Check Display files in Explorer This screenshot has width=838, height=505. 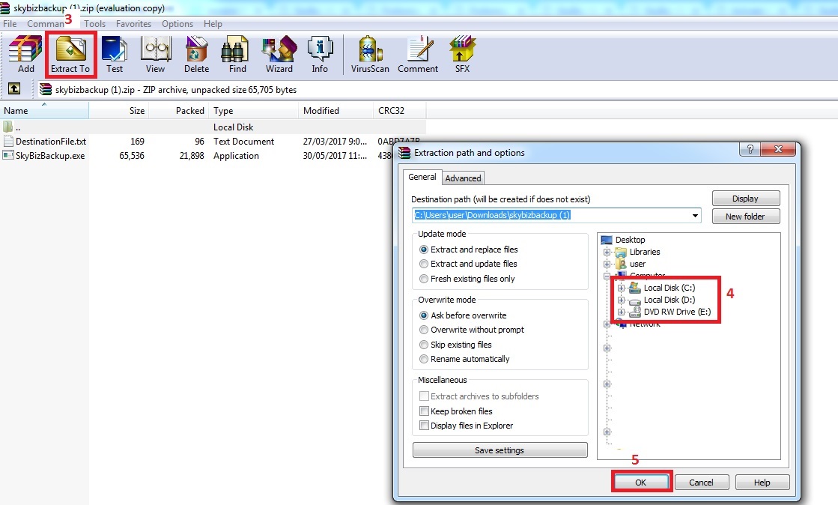(x=425, y=426)
